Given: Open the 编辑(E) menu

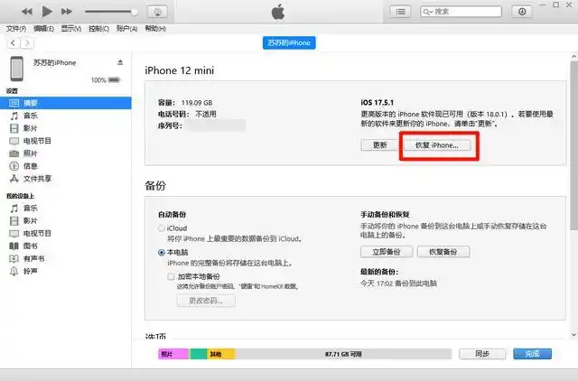Looking at the screenshot, I should coord(44,29).
